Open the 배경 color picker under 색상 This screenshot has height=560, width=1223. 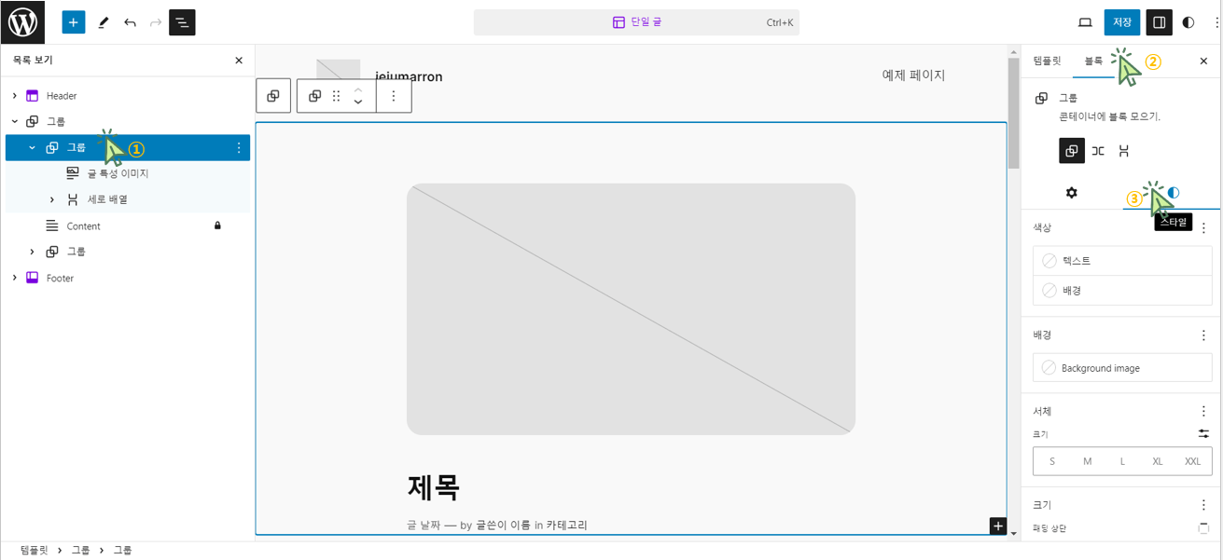(1122, 291)
